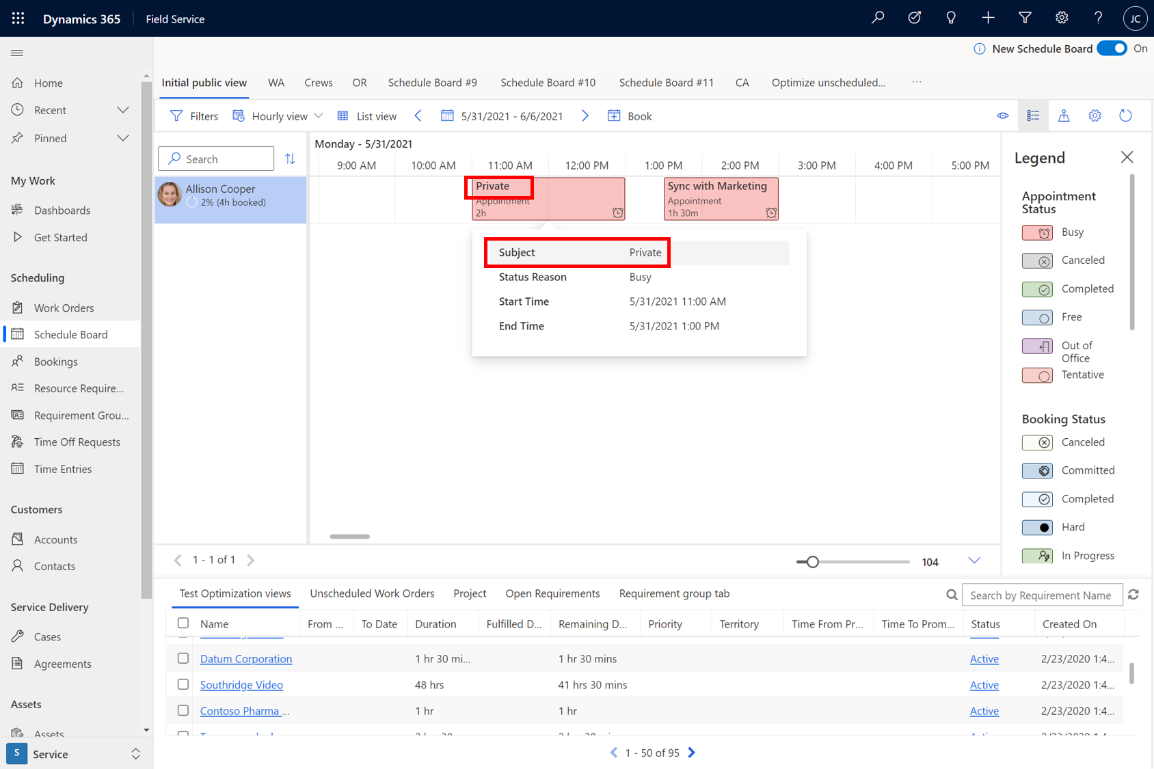Select the Open Requirements tab
Screen dimensions: 1154x769
point(552,593)
